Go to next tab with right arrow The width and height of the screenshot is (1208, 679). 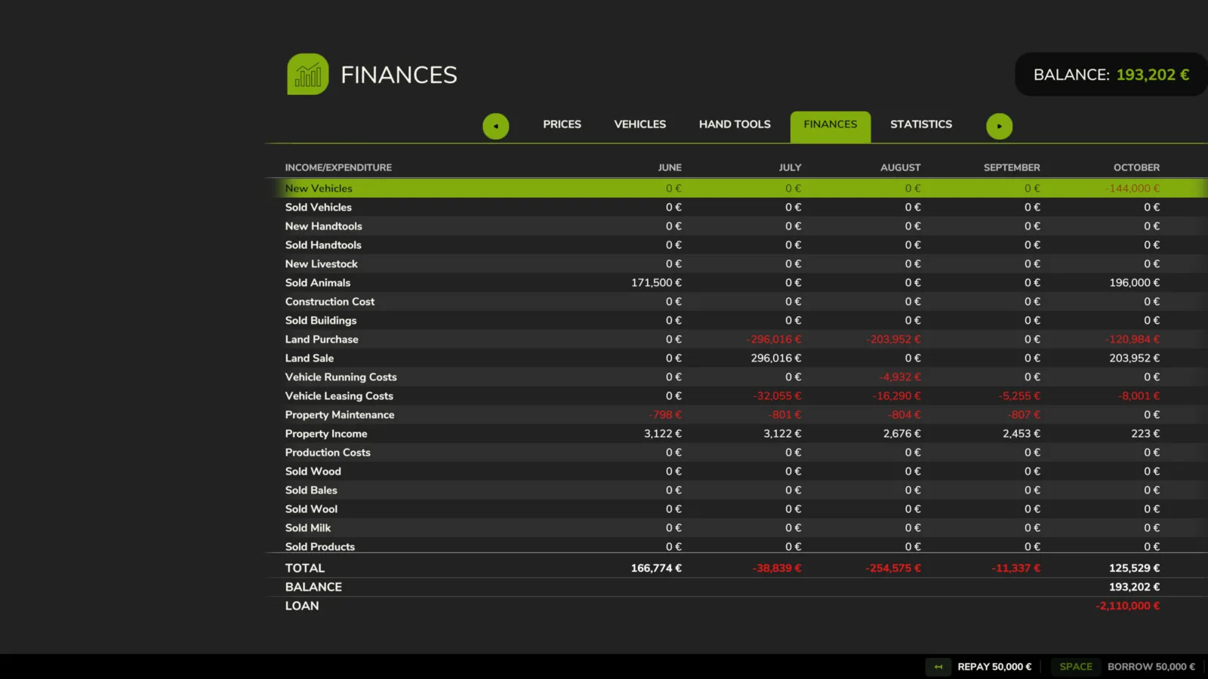click(1000, 126)
